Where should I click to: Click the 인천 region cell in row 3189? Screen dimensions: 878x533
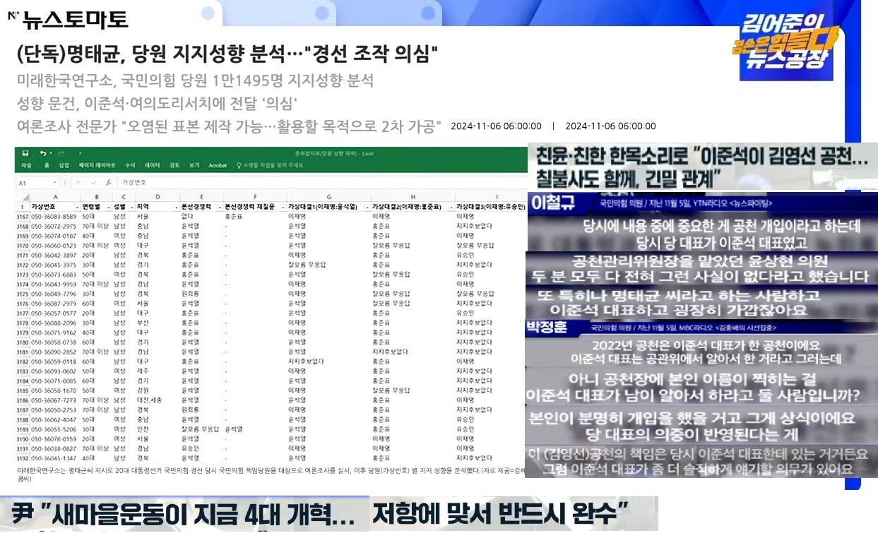pyautogui.click(x=142, y=429)
